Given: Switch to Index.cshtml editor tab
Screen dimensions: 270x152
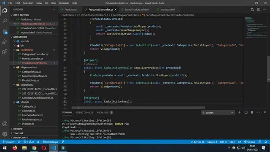Looking at the screenshot, I should pyautogui.click(x=167, y=9).
